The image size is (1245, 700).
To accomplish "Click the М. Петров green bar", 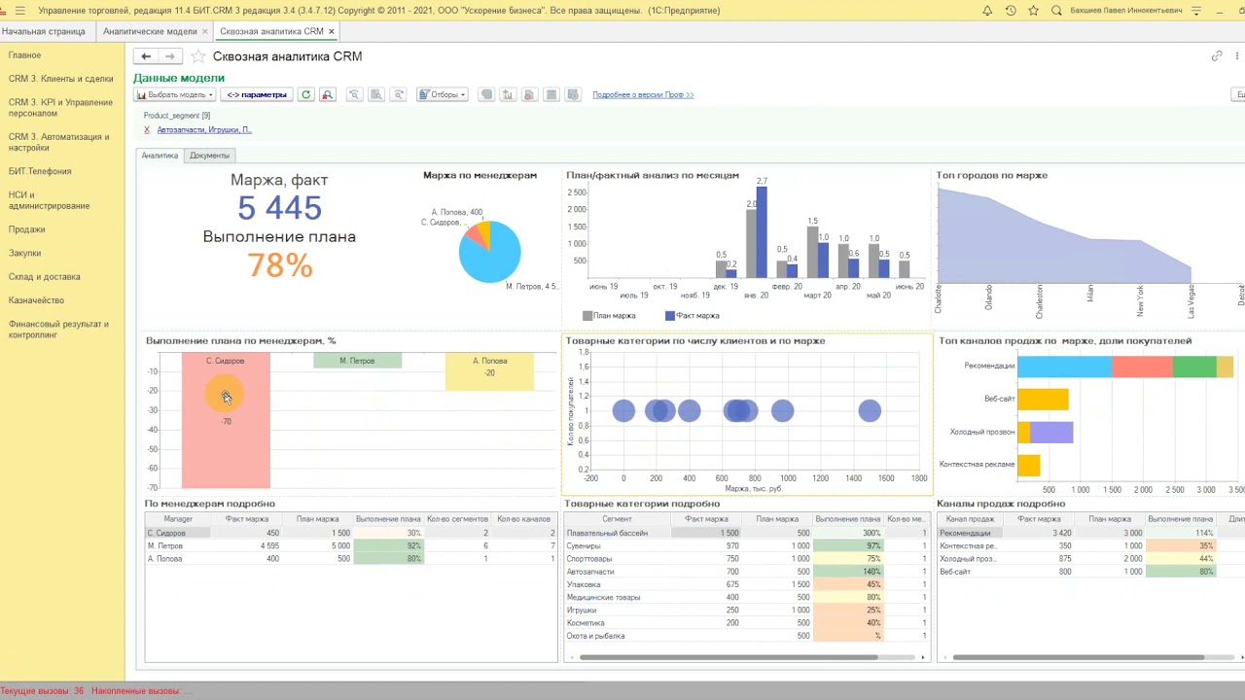I will 357,361.
